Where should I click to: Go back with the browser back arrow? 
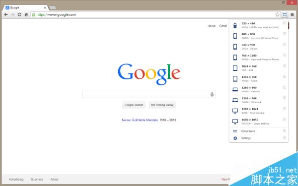coord(6,14)
